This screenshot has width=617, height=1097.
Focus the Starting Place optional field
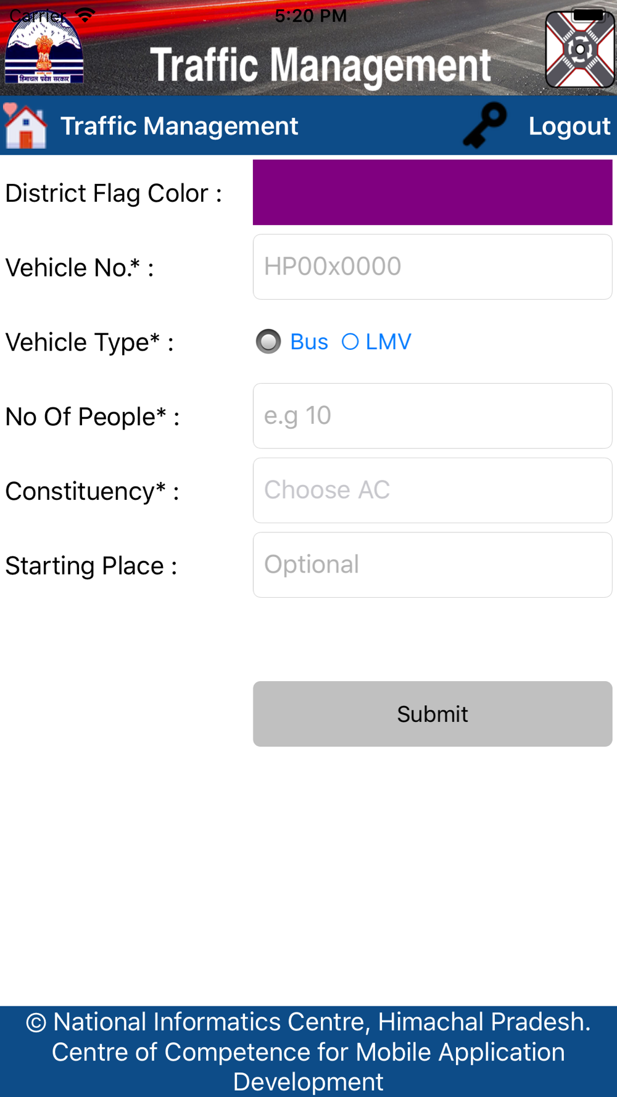tap(433, 565)
